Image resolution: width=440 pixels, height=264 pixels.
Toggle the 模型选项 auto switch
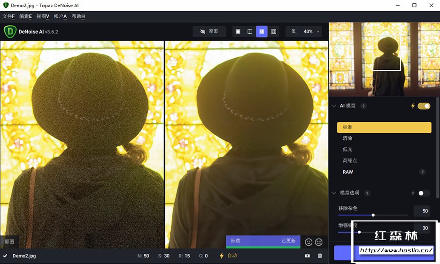click(424, 193)
